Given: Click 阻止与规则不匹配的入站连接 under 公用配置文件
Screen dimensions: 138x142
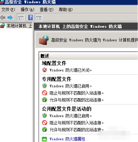Looking at the screenshot, I should pyautogui.click(x=76, y=123).
